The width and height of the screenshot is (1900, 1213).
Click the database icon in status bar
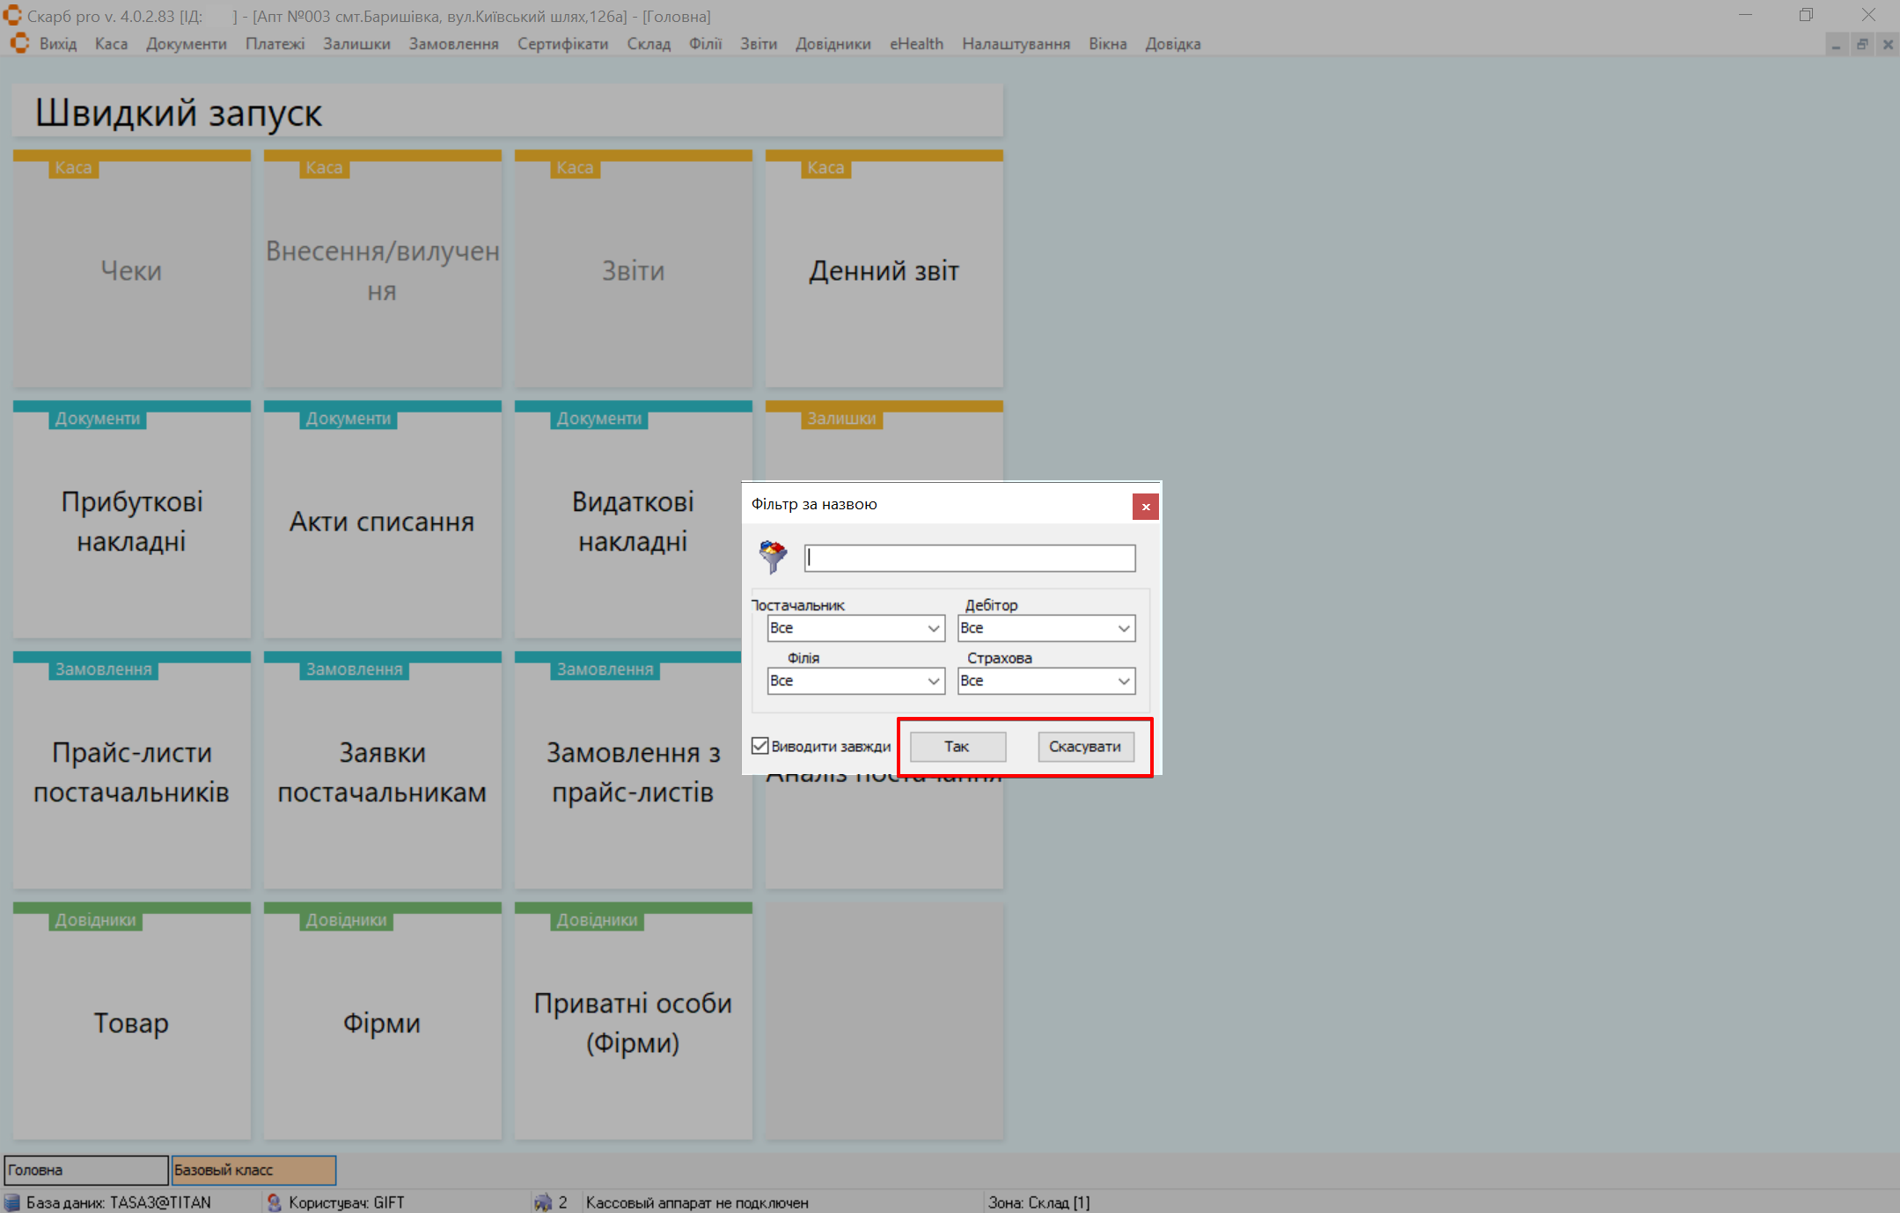12,1202
